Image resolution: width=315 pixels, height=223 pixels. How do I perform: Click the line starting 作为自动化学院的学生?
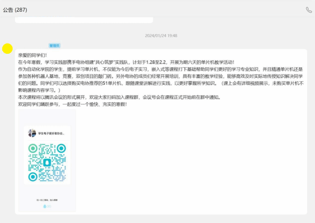tap(151, 69)
